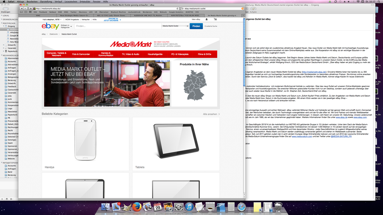The image size is (383, 215).
Task: Open the new tab plus button
Action: [243, 15]
